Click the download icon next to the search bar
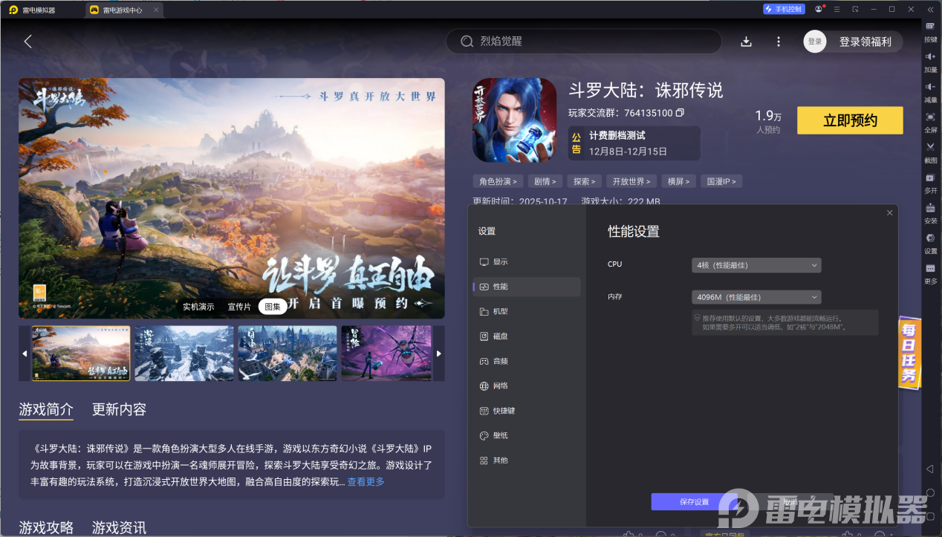Image resolution: width=942 pixels, height=537 pixels. [746, 42]
